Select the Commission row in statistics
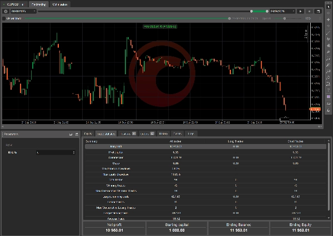Screen dimensions: 333x236 205,157
